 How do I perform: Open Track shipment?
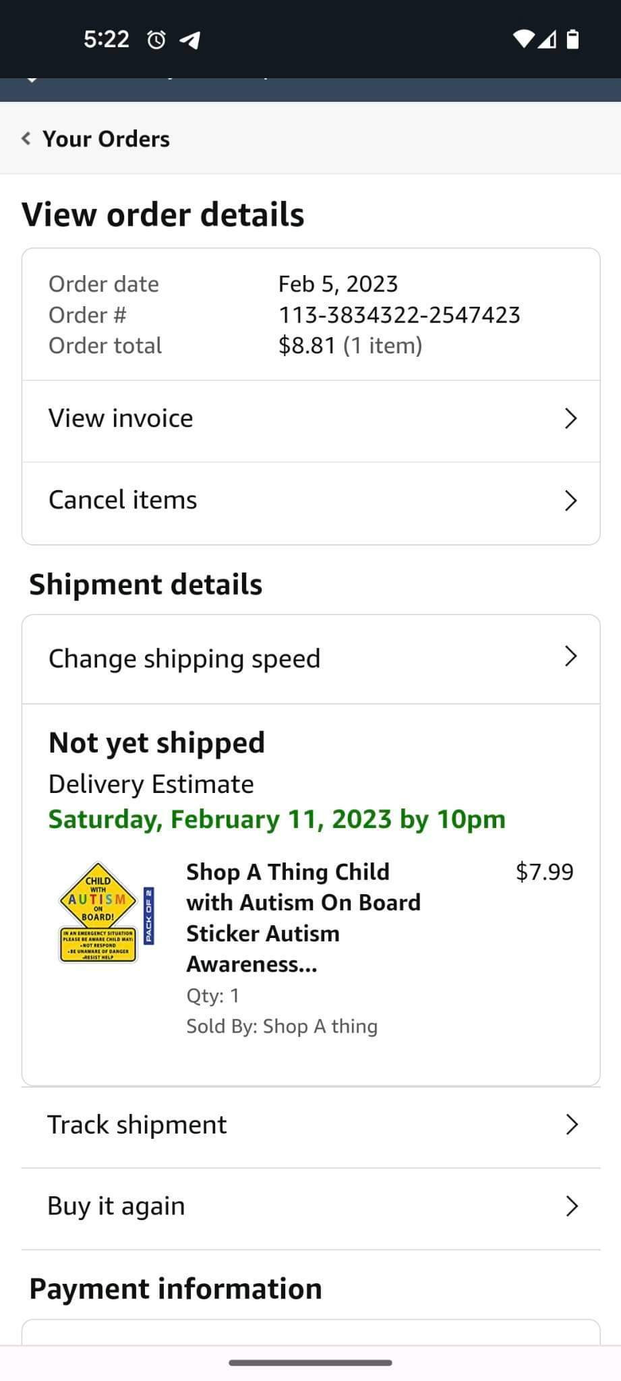tap(137, 1125)
